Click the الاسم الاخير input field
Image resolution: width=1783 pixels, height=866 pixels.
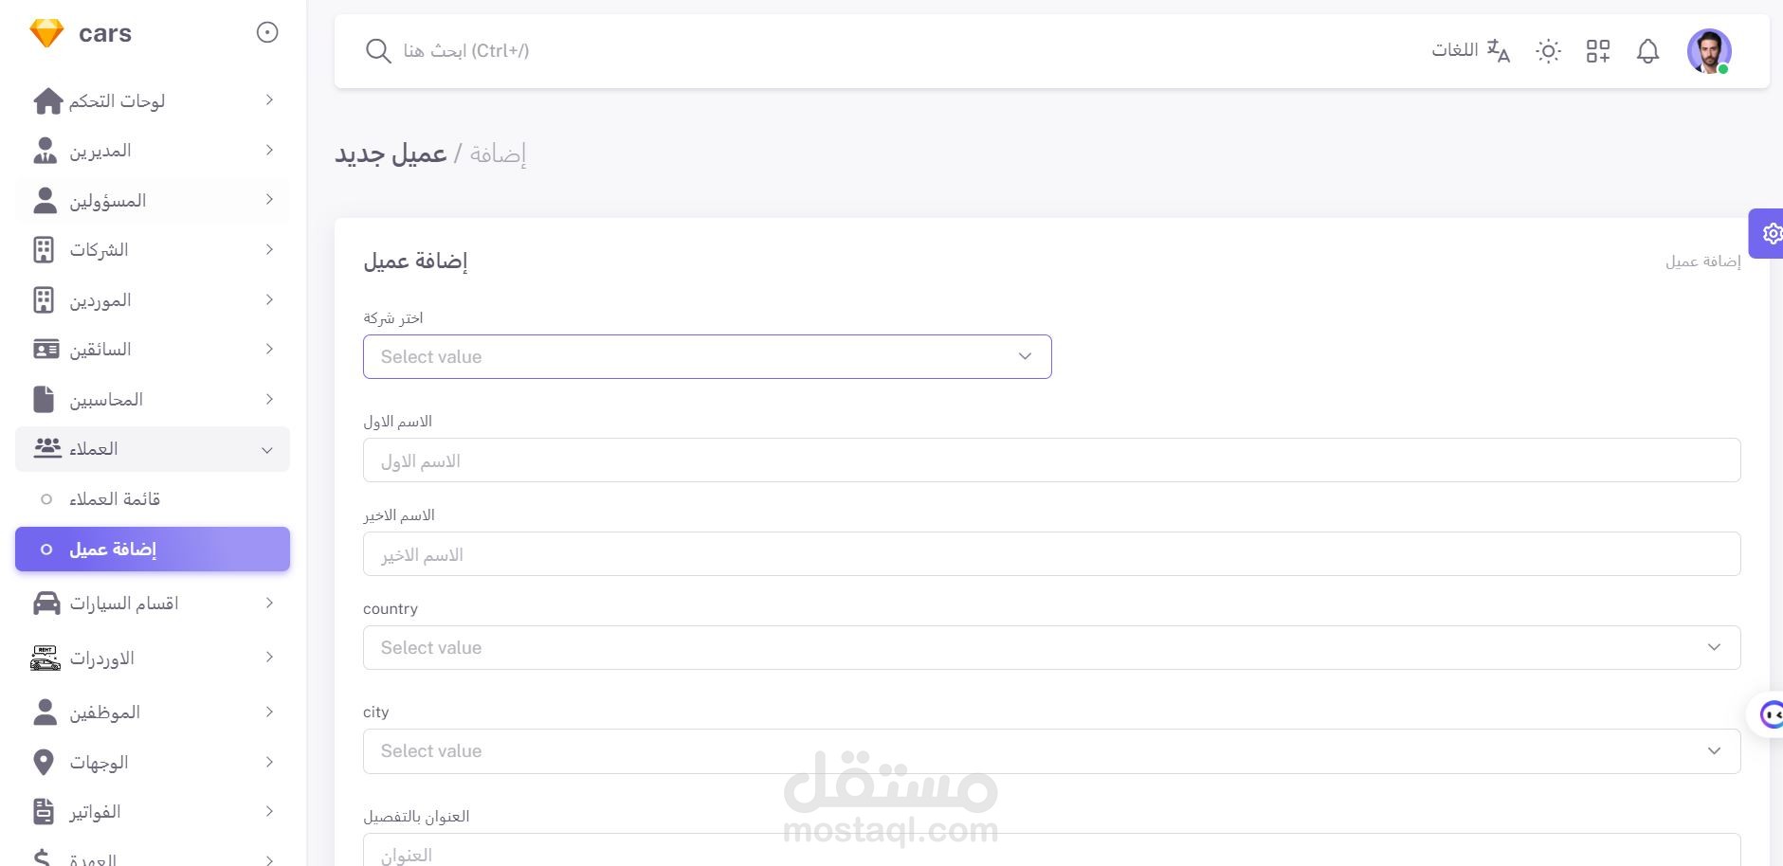tap(1050, 554)
